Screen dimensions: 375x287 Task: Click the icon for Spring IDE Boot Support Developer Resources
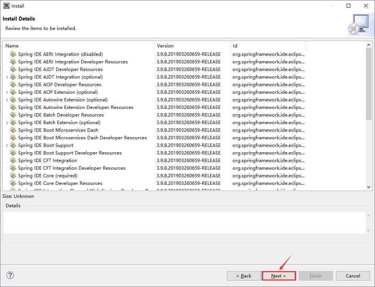pos(13,153)
